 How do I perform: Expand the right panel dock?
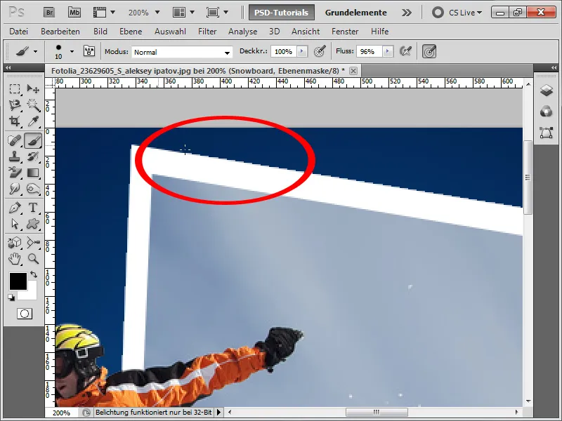[x=554, y=67]
